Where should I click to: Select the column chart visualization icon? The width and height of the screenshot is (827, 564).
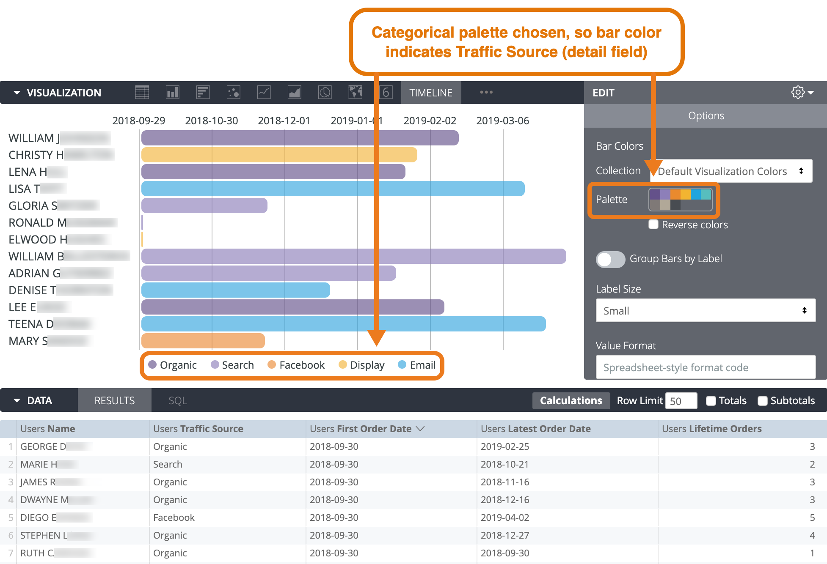172,92
